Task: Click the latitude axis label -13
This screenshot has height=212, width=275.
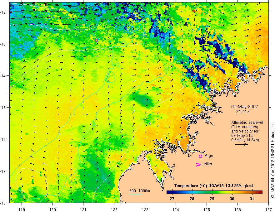Action: 3,44
